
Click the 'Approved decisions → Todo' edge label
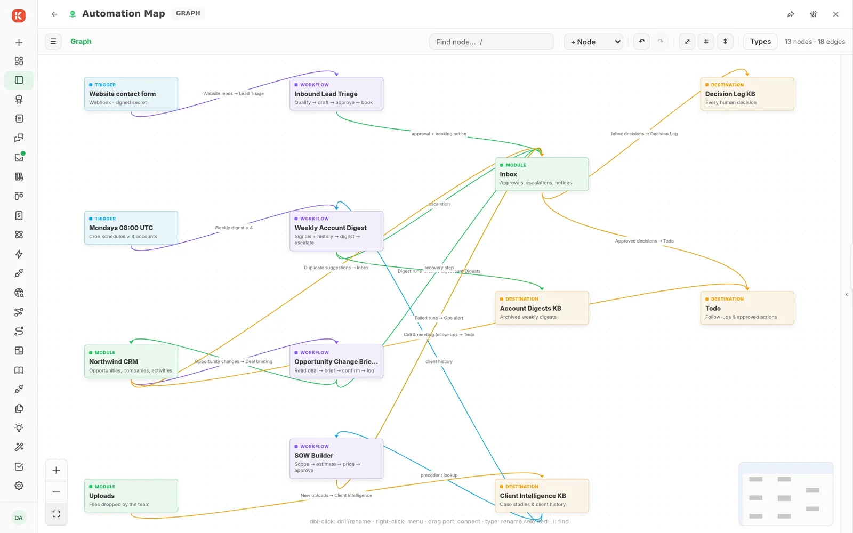(x=644, y=241)
